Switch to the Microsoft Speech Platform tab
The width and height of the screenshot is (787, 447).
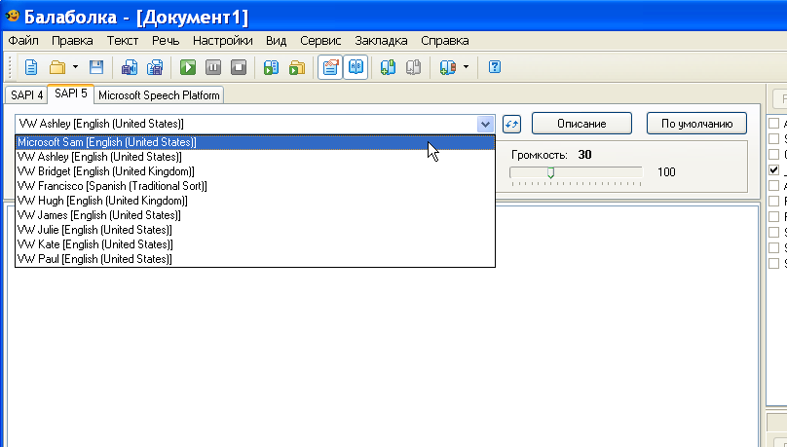[159, 95]
